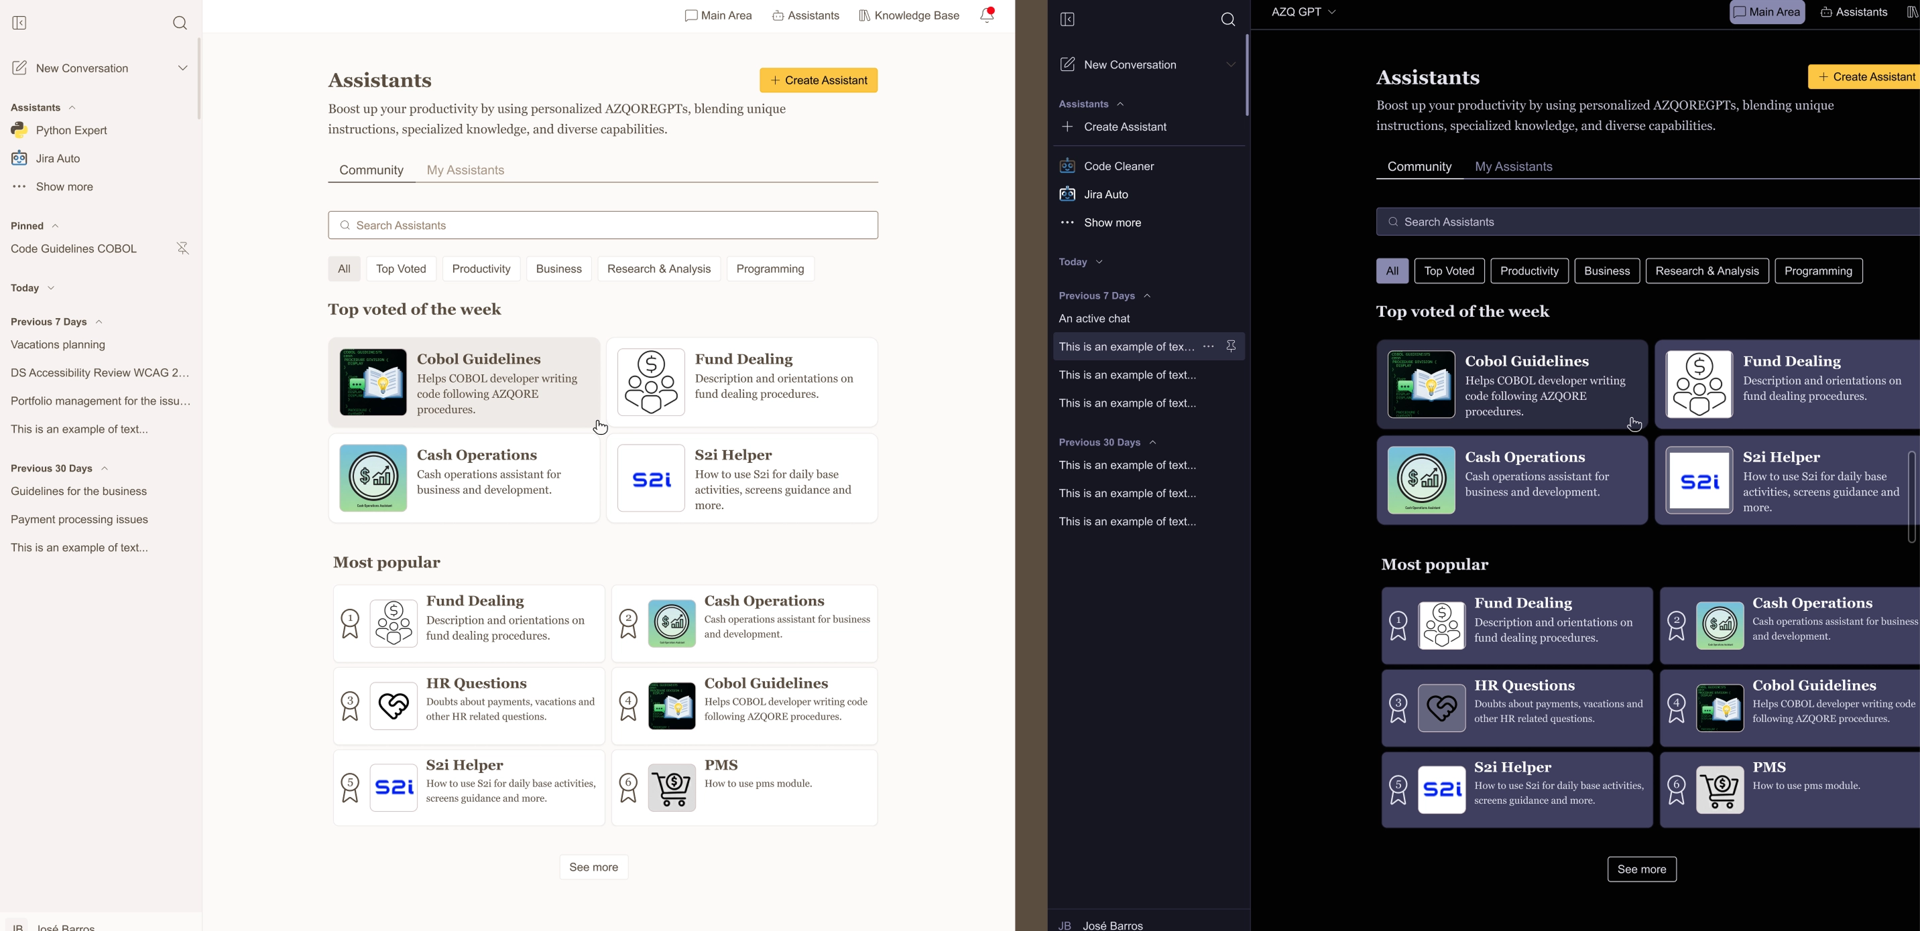The image size is (1920, 931).
Task: Click Show more in dark sidebar
Action: click(1100, 222)
